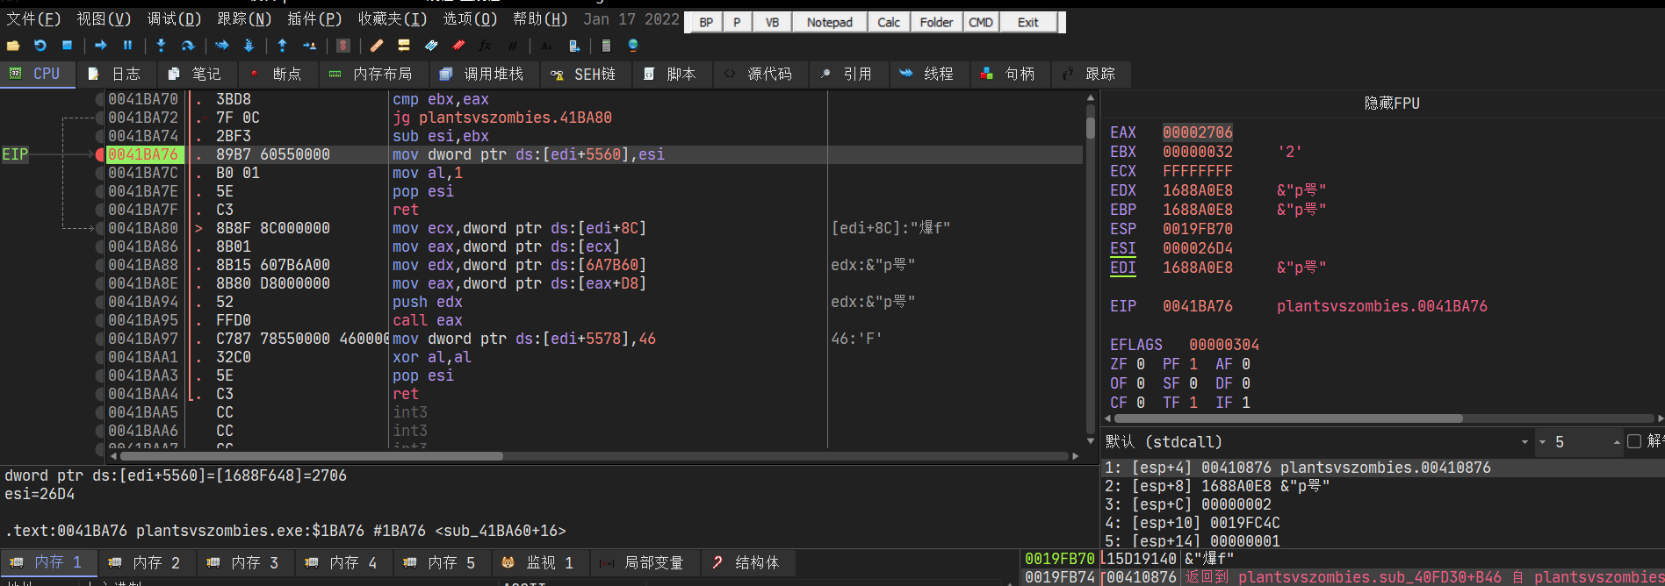The width and height of the screenshot is (1665, 586).
Task: Open the calculator icon in toolbar
Action: [x=606, y=46]
